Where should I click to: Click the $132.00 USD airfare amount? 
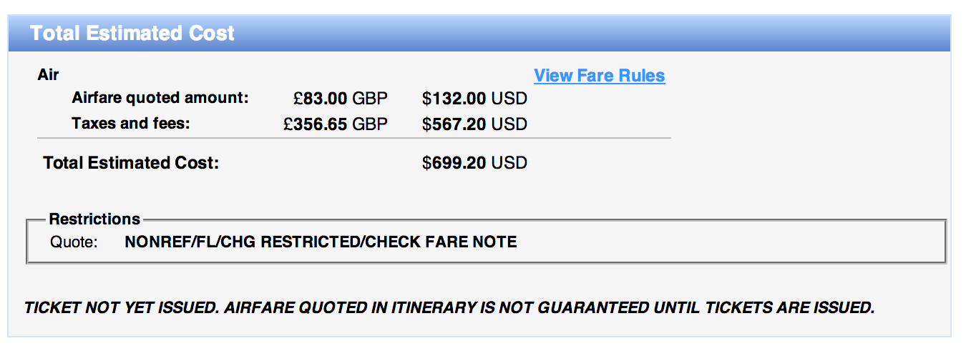tap(474, 99)
